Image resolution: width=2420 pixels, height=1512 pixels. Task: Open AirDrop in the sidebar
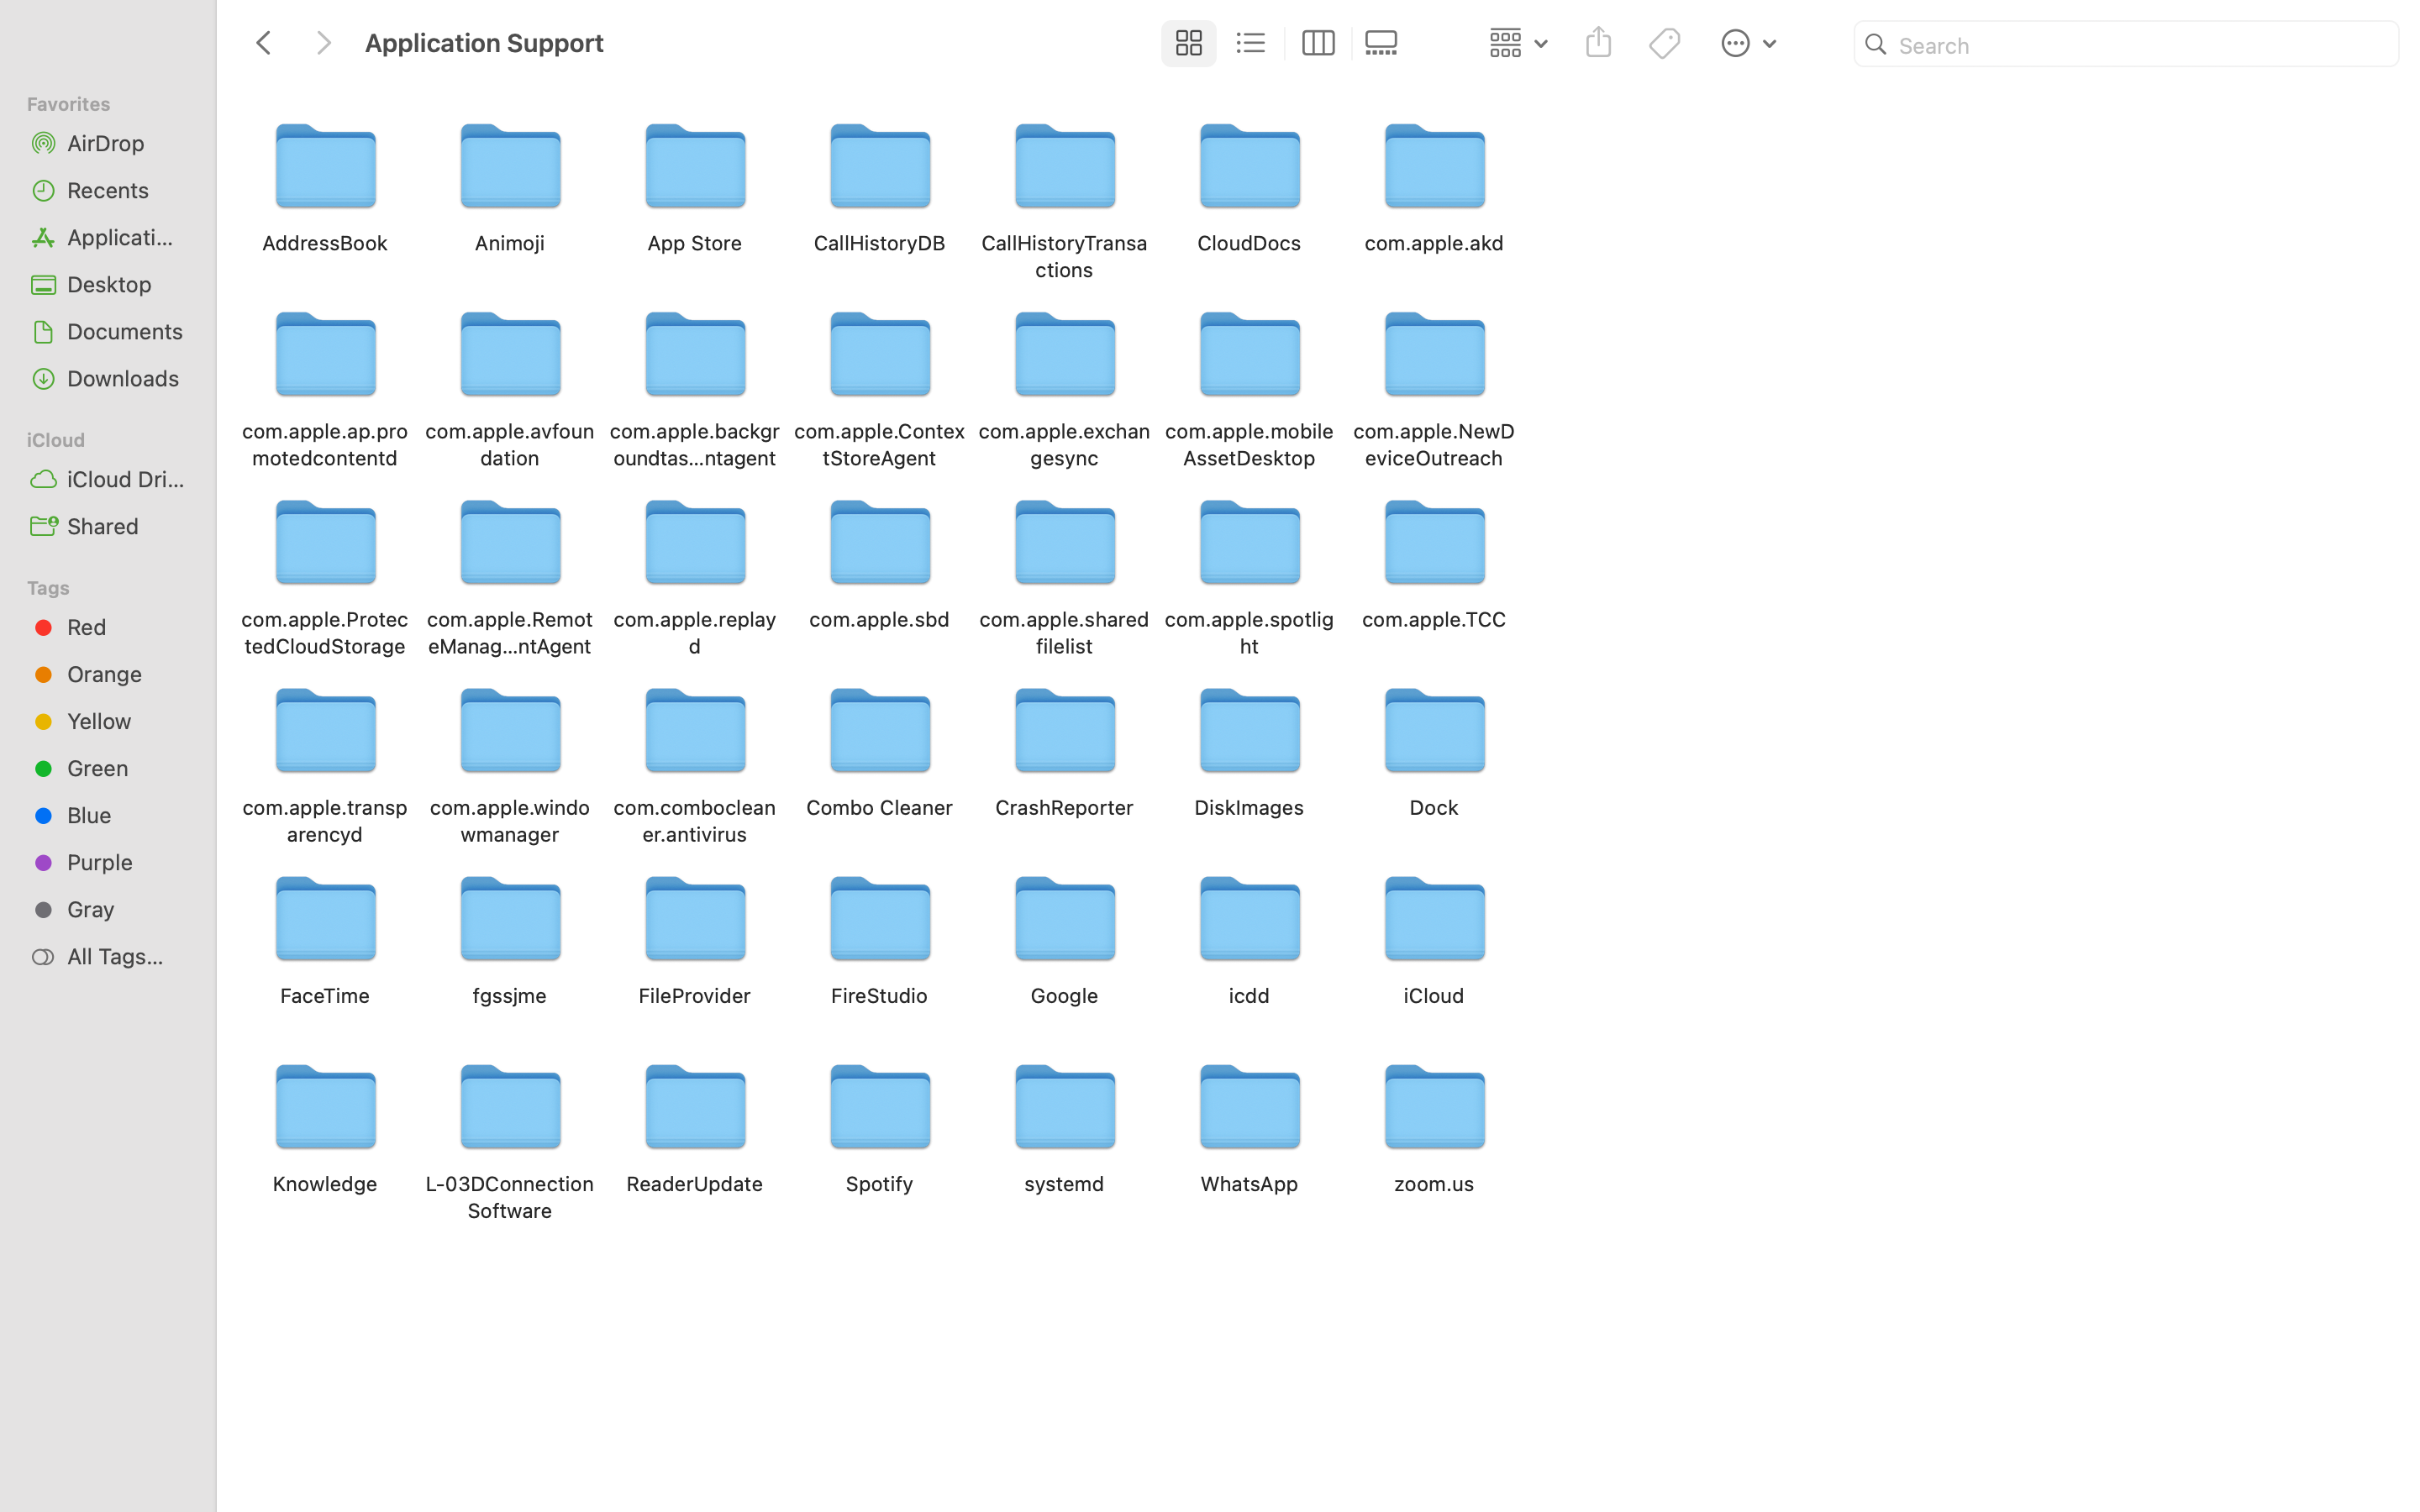click(106, 143)
